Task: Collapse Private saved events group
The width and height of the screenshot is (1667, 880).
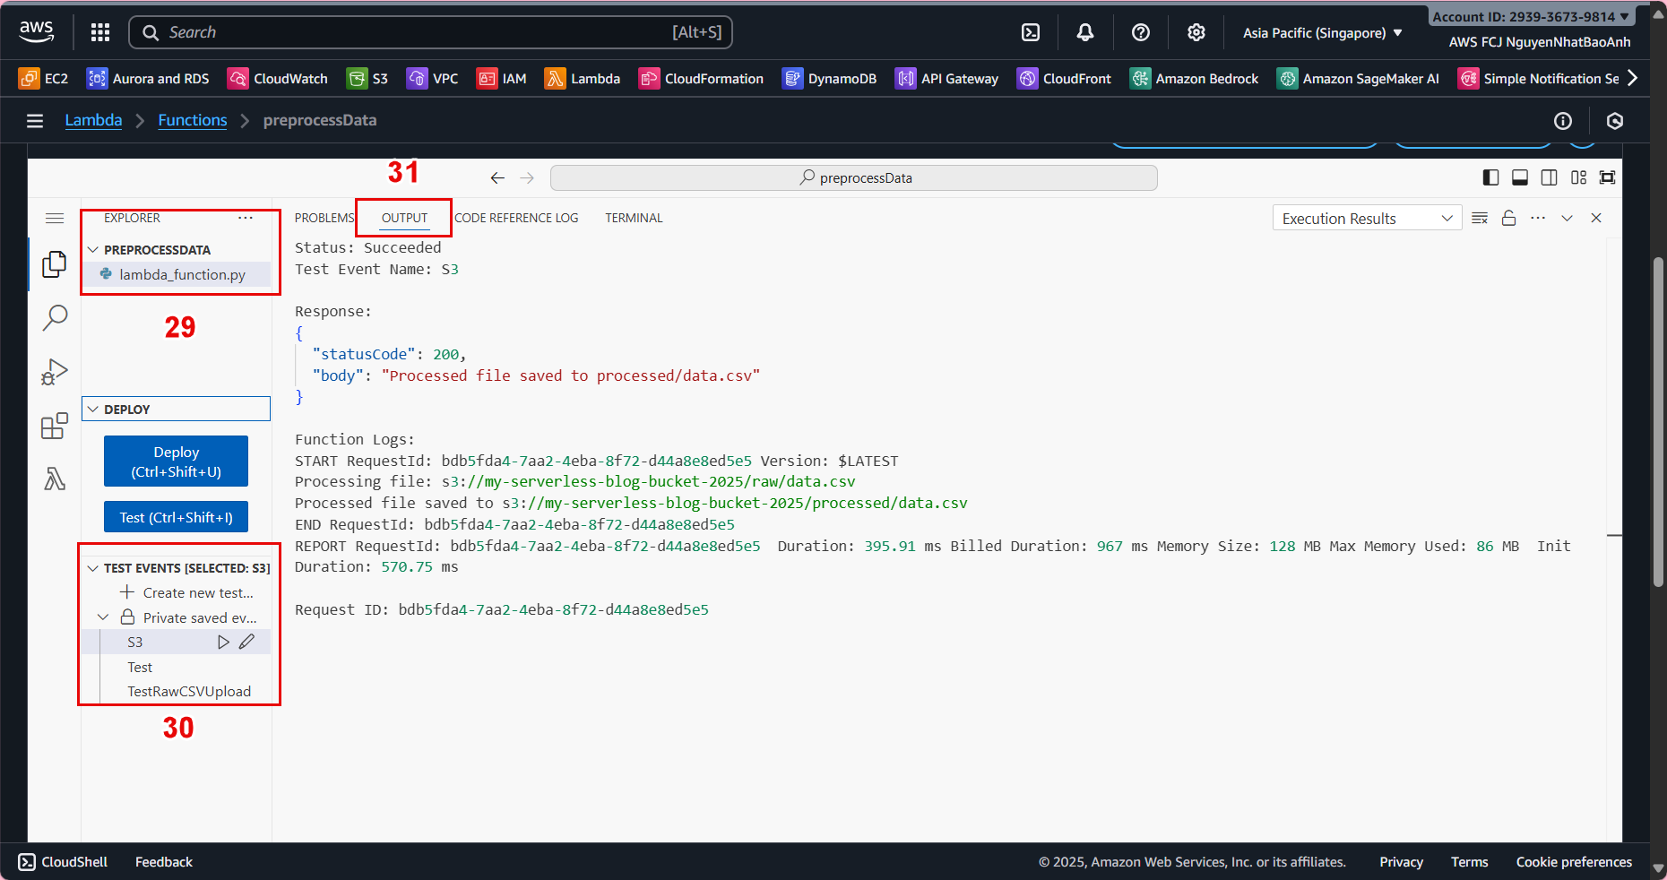Action: click(103, 617)
